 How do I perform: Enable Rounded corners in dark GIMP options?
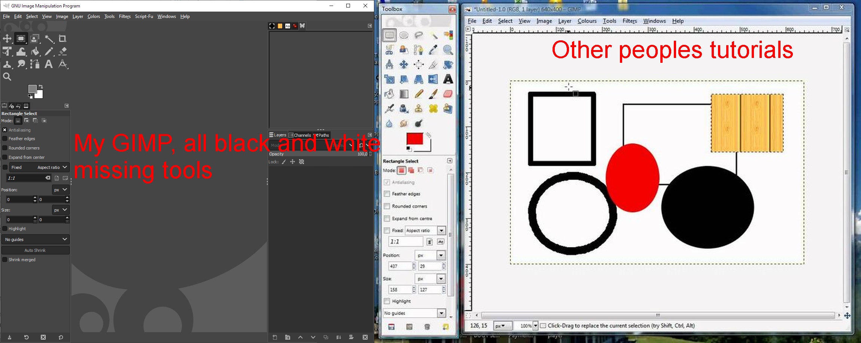point(4,148)
